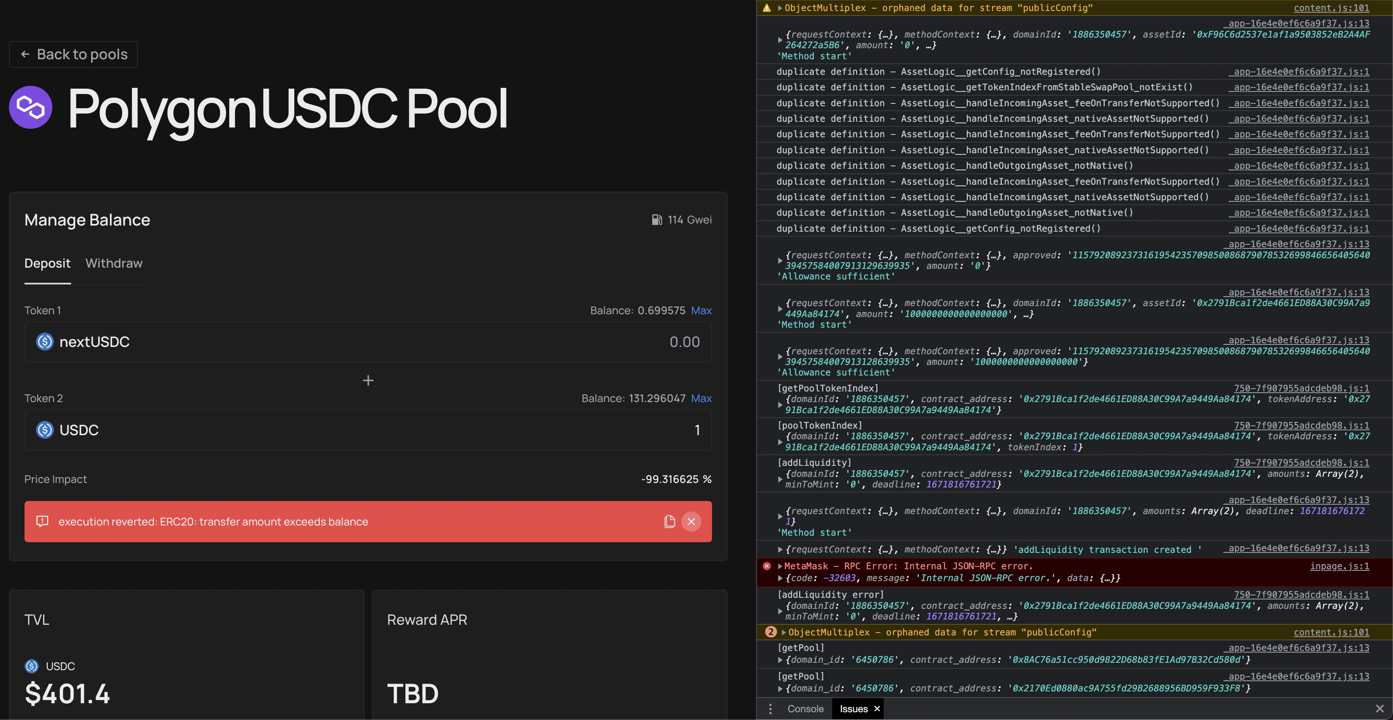Screen dimensions: 1393x720
Task: Copy the execution reverted error message
Action: point(670,522)
